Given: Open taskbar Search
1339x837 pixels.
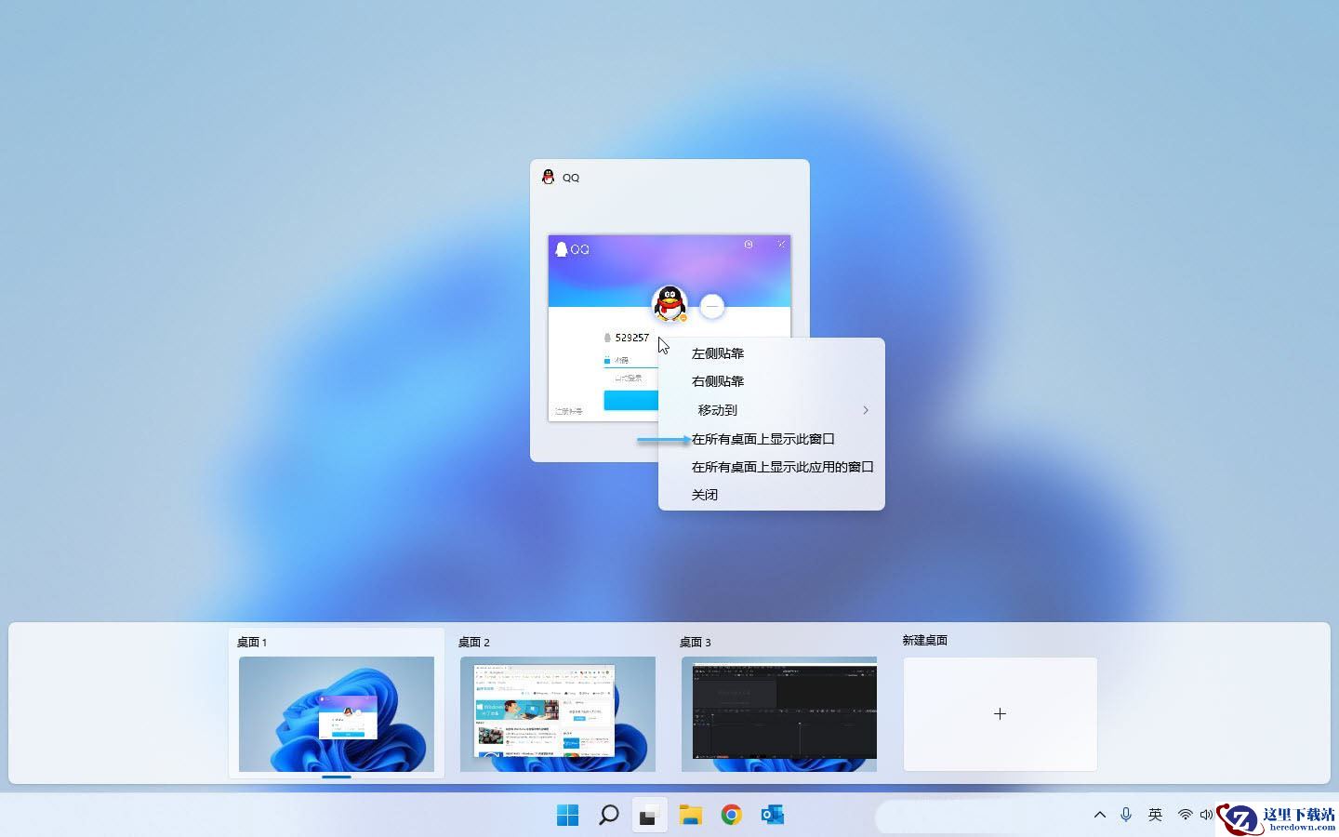Looking at the screenshot, I should (x=608, y=815).
